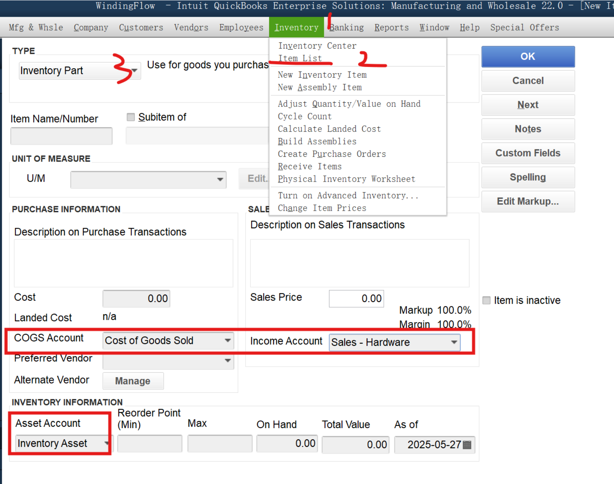Image resolution: width=614 pixels, height=484 pixels.
Task: Open the Asset Account Inventory Asset dropdown
Action: tap(107, 443)
